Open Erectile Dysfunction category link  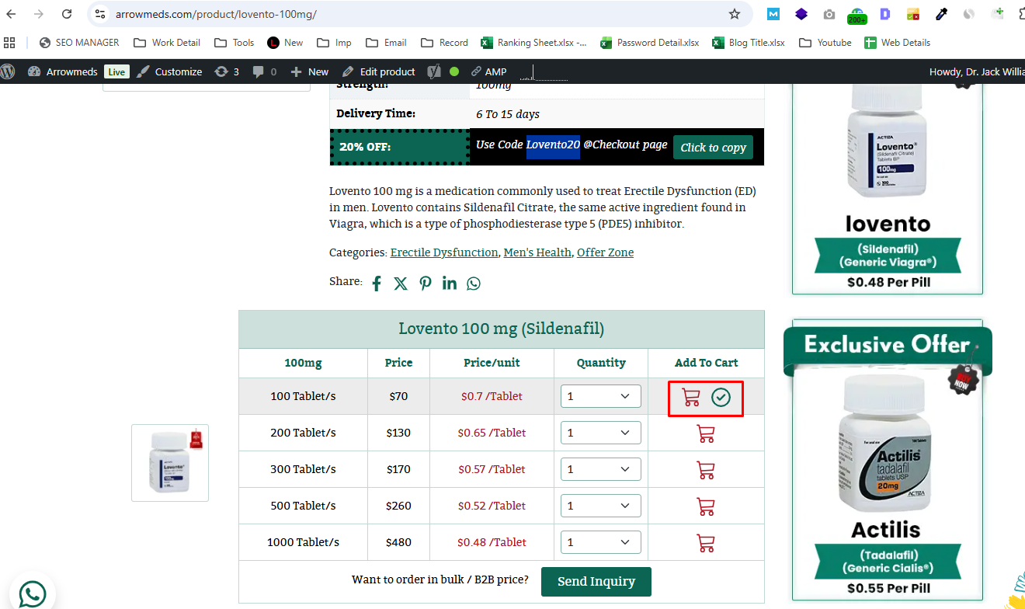click(x=443, y=252)
